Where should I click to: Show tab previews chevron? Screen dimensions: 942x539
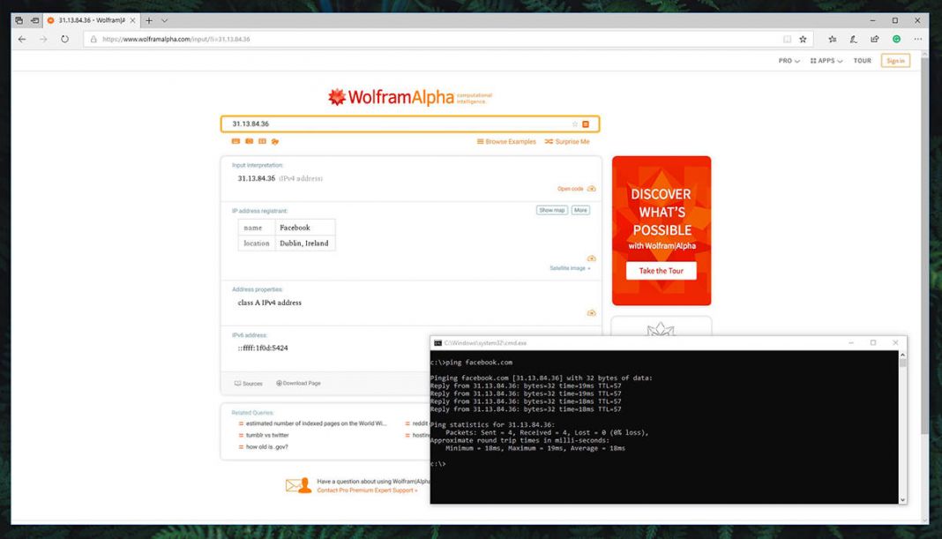click(x=165, y=20)
